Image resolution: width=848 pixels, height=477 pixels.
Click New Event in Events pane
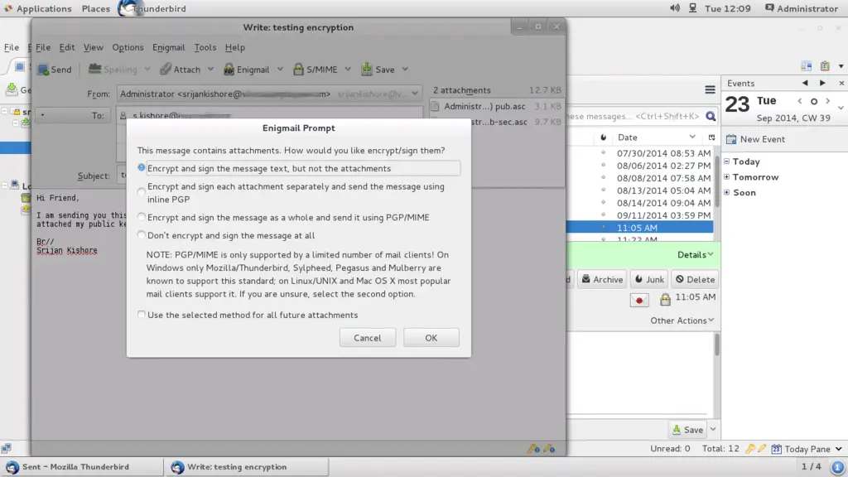[x=755, y=139]
